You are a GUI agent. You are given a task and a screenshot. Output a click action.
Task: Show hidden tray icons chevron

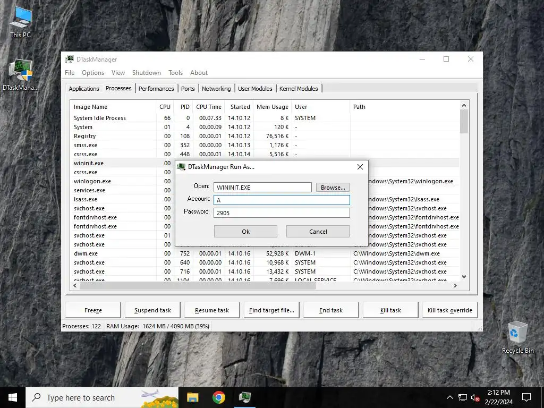(x=449, y=397)
